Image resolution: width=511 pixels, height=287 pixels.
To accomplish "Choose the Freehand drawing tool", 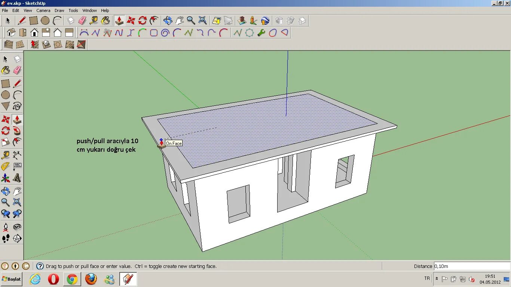I will point(17,106).
